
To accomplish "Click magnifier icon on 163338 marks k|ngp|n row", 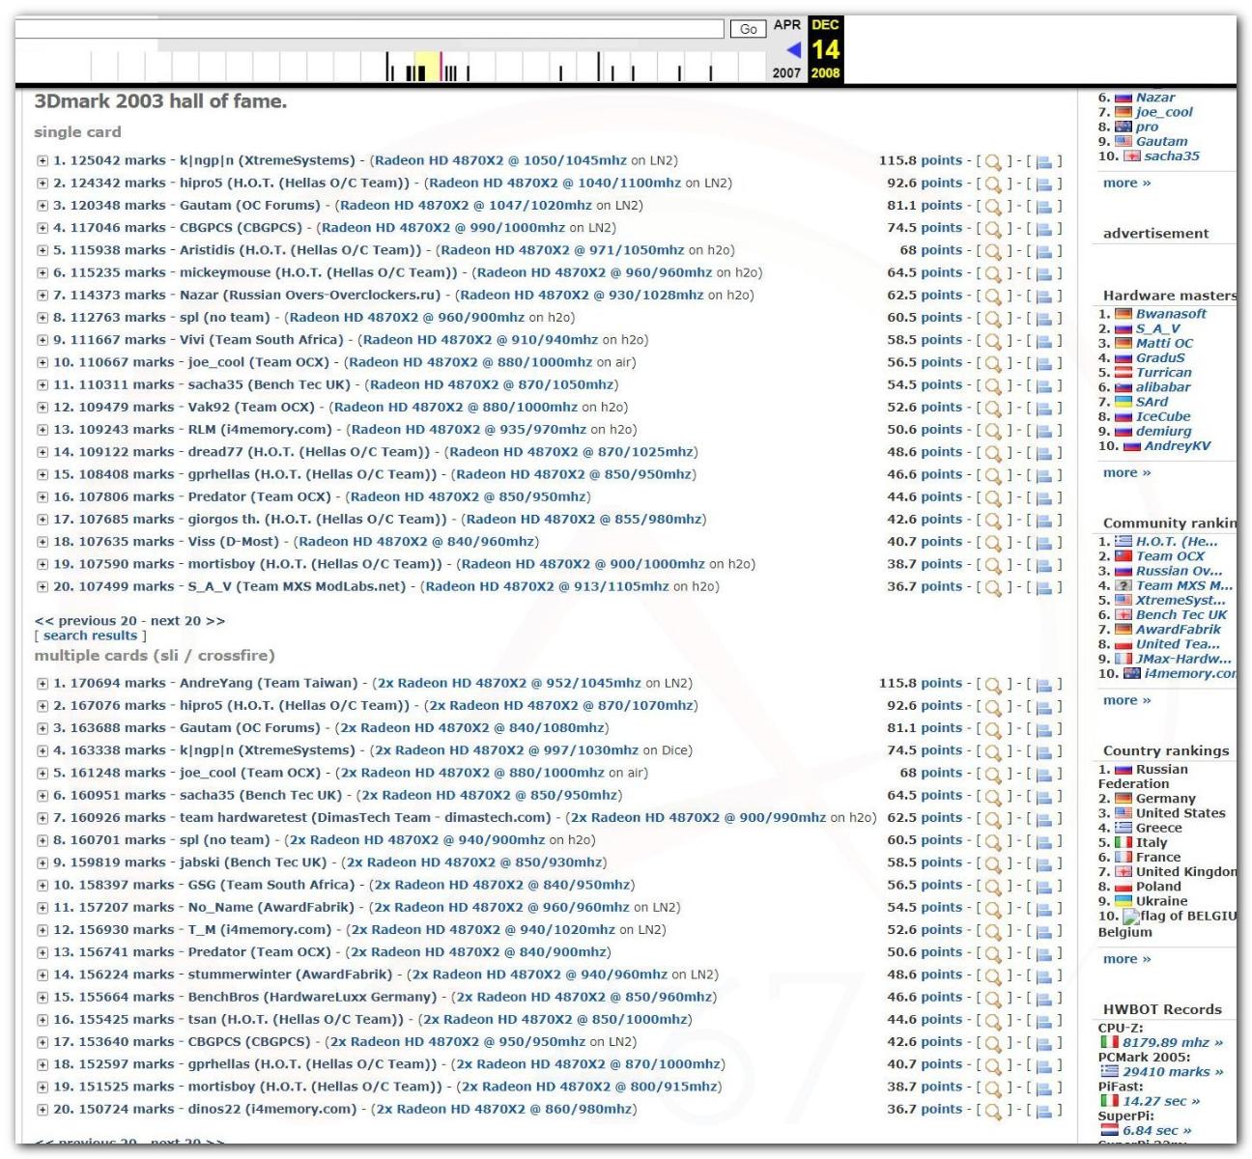I will [x=992, y=751].
